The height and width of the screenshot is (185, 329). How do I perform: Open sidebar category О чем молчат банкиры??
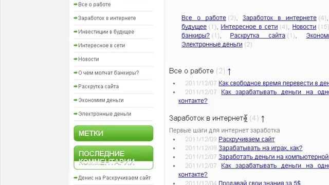click(x=108, y=73)
